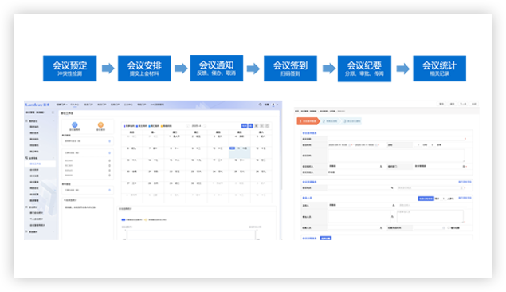Viewport: 506px width, 292px height.
Task: Click the large multi-line text area in form
Action: click(x=396, y=156)
